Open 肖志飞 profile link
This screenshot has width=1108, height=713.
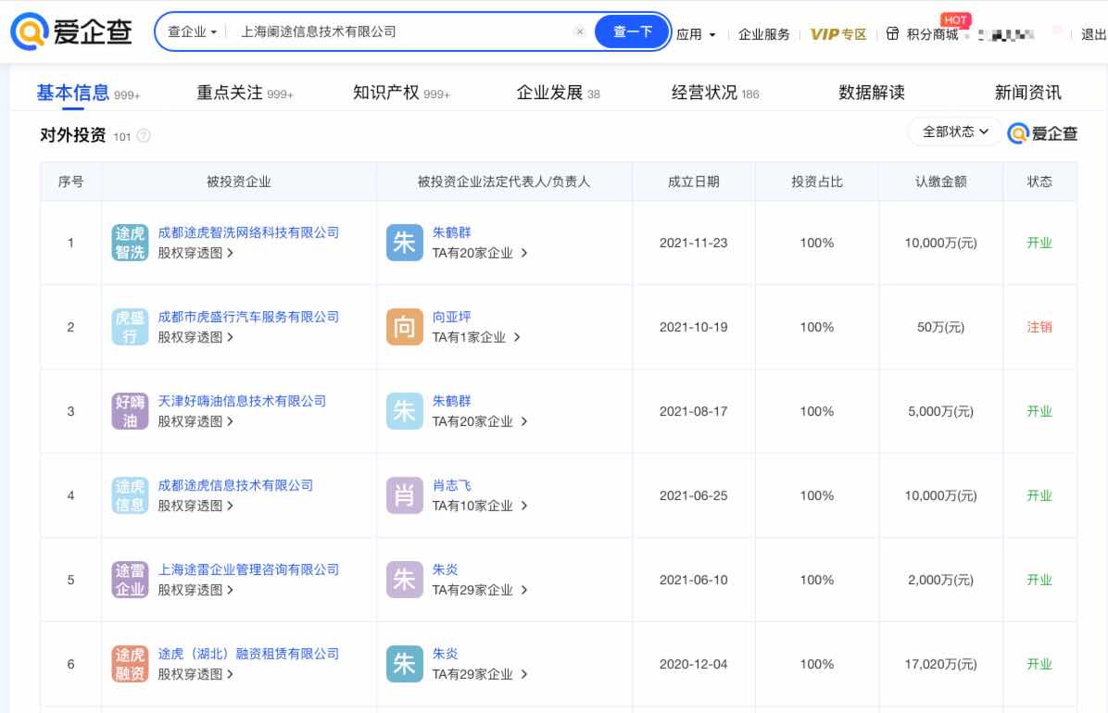[x=451, y=485]
